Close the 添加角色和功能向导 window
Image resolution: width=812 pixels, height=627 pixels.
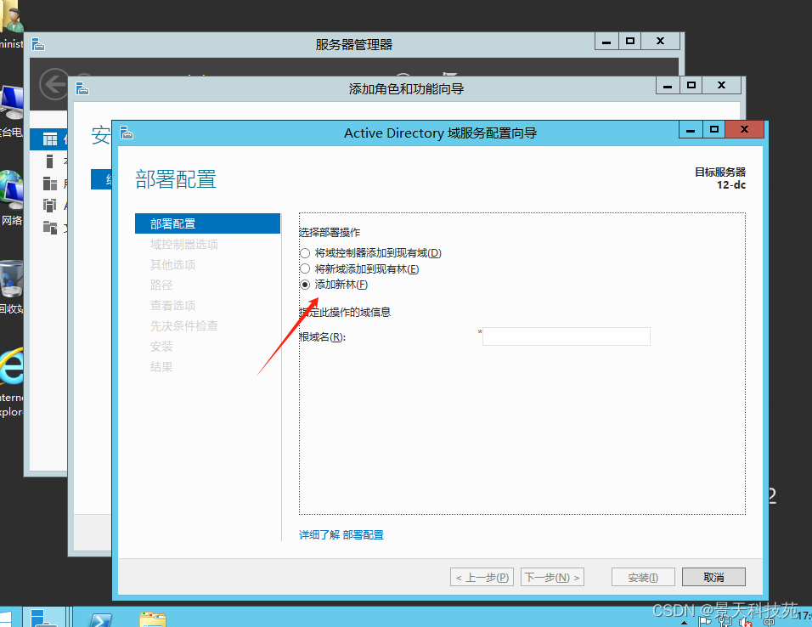tap(721, 86)
